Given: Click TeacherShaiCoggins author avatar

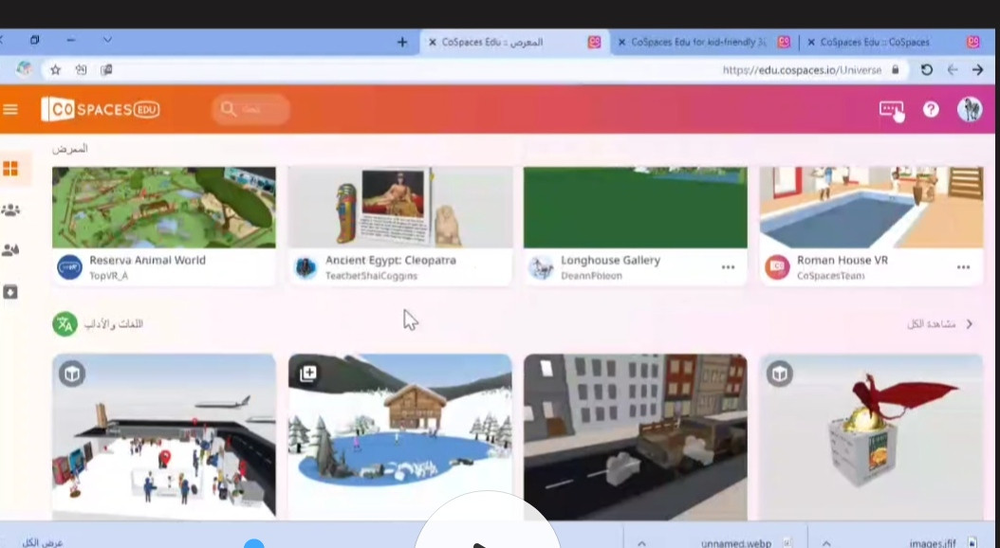Looking at the screenshot, I should coord(306,267).
